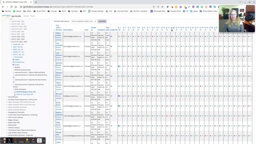Image resolution: width=256 pixels, height=144 pixels.
Task: Click the quiz icon beside SPCR102 Midterm Exam 30%
Action: click(x=15, y=92)
